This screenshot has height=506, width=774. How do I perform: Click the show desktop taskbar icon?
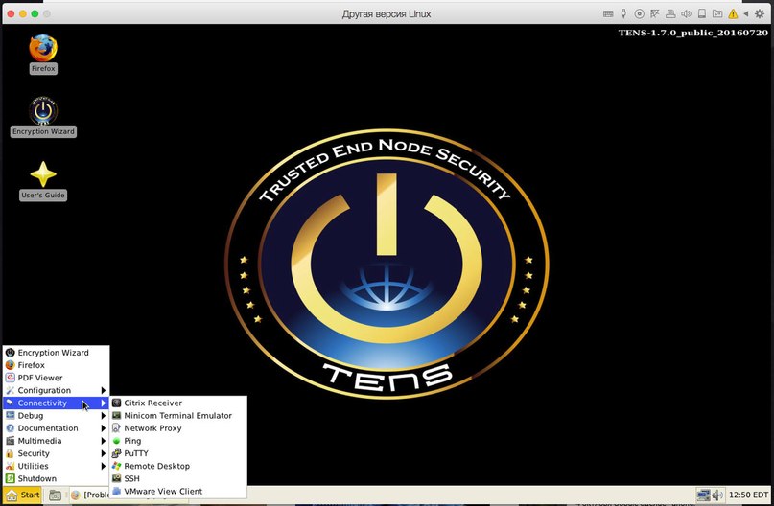(x=56, y=495)
